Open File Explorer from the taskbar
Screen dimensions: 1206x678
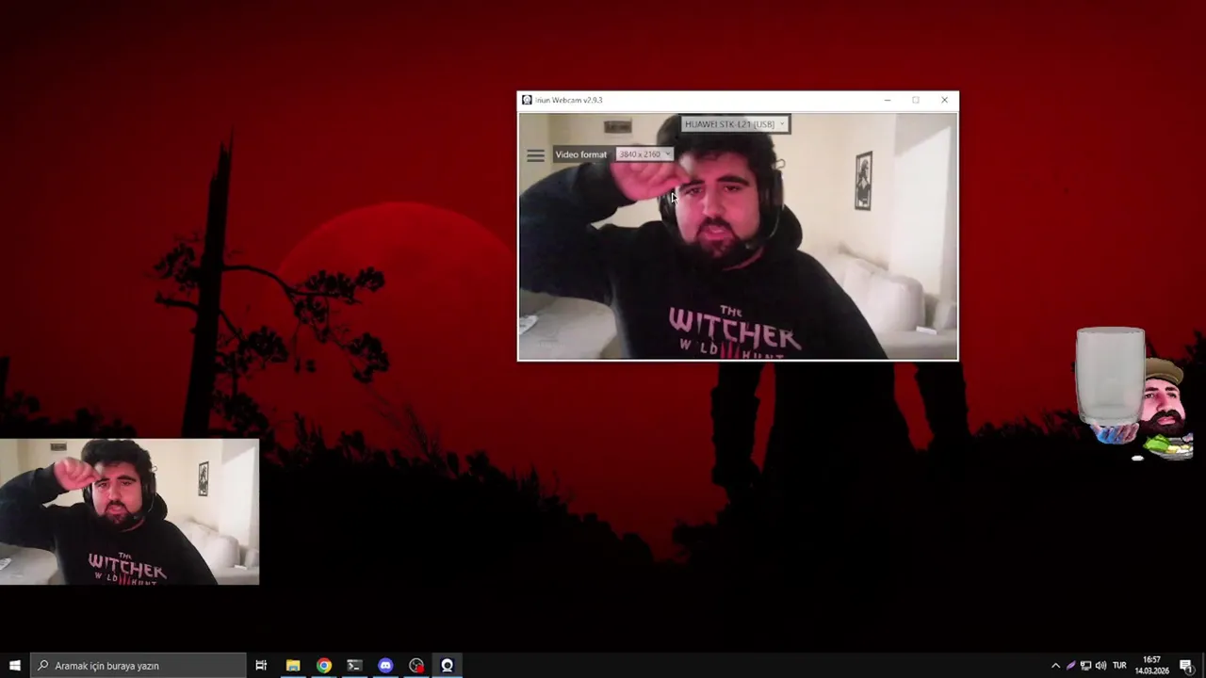pyautogui.click(x=293, y=666)
